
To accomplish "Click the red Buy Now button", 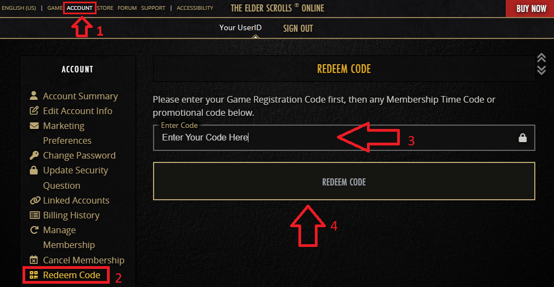I will [531, 8].
